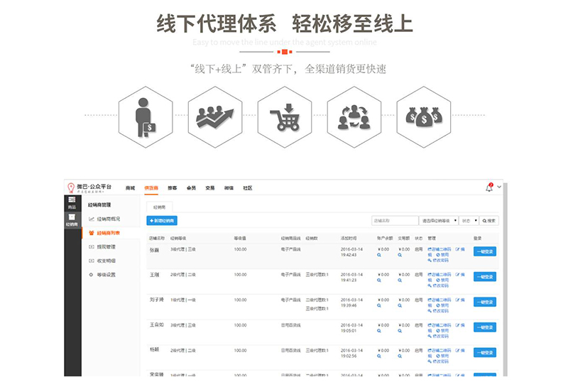View account balance magnifier for 刘子琦
This screenshot has width=568, height=387.
[379, 306]
